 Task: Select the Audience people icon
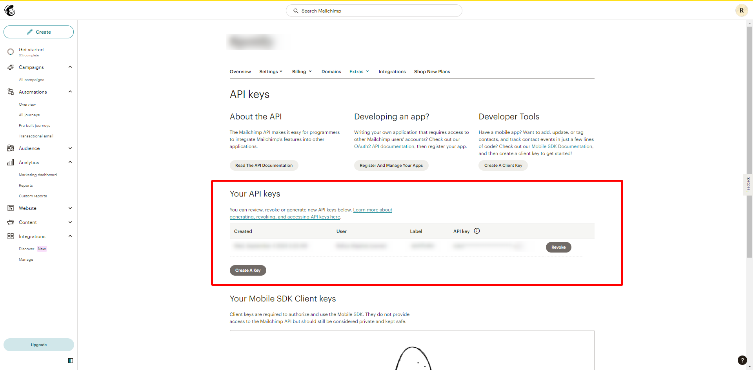click(11, 148)
